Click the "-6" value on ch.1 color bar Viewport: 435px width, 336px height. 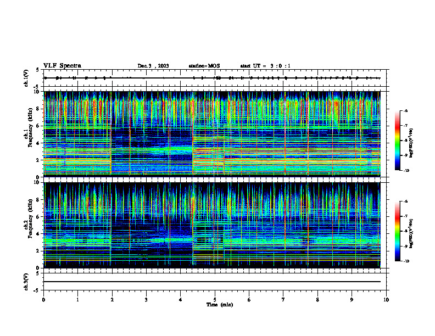coord(406,111)
